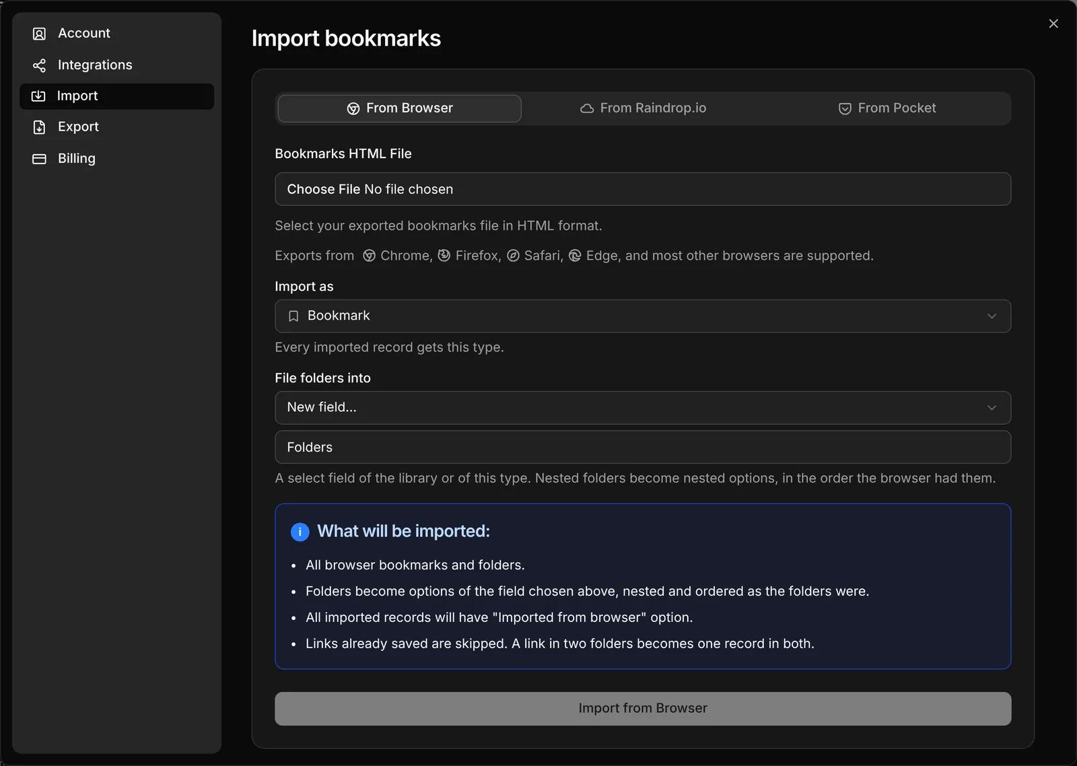Open the Import as Bookmark dropdown

pyautogui.click(x=643, y=316)
